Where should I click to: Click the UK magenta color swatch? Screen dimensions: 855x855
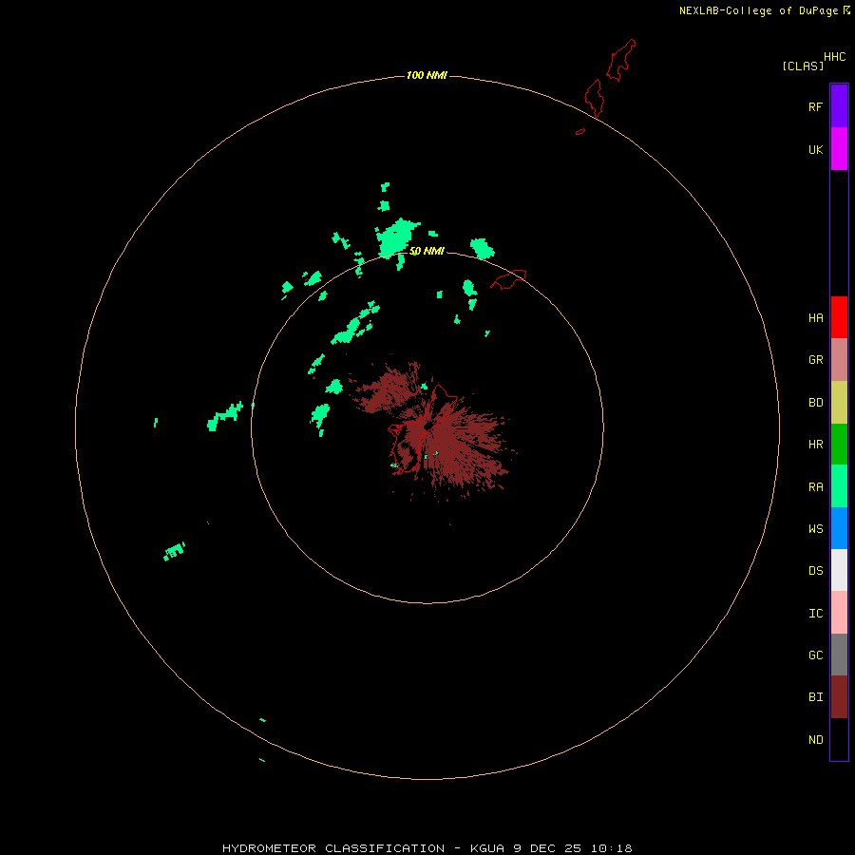coord(839,149)
